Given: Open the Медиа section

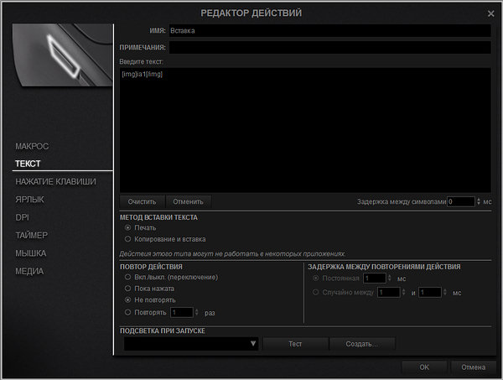Looking at the screenshot, I should (29, 271).
